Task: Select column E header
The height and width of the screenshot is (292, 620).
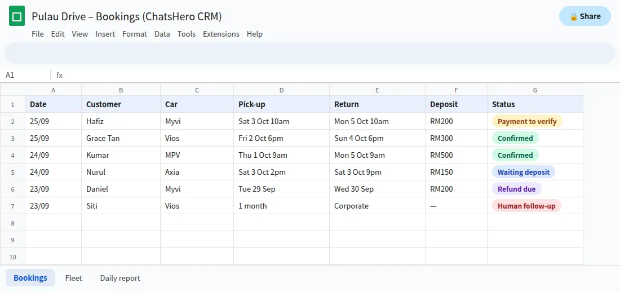Action: [377, 90]
